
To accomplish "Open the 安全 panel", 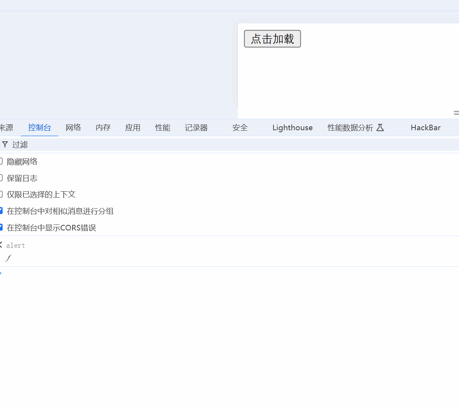I will click(239, 127).
